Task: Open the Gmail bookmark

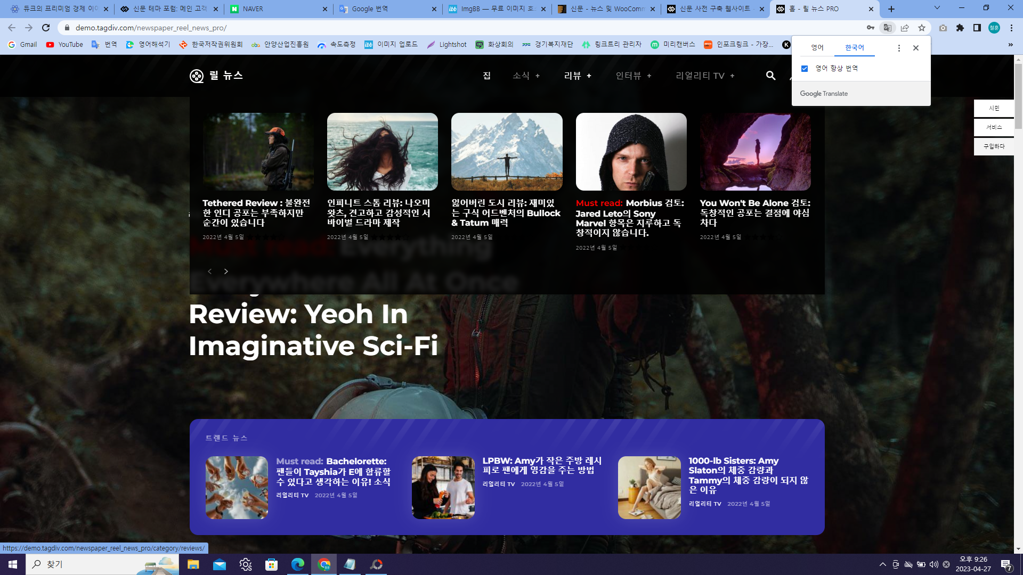Action: point(23,45)
